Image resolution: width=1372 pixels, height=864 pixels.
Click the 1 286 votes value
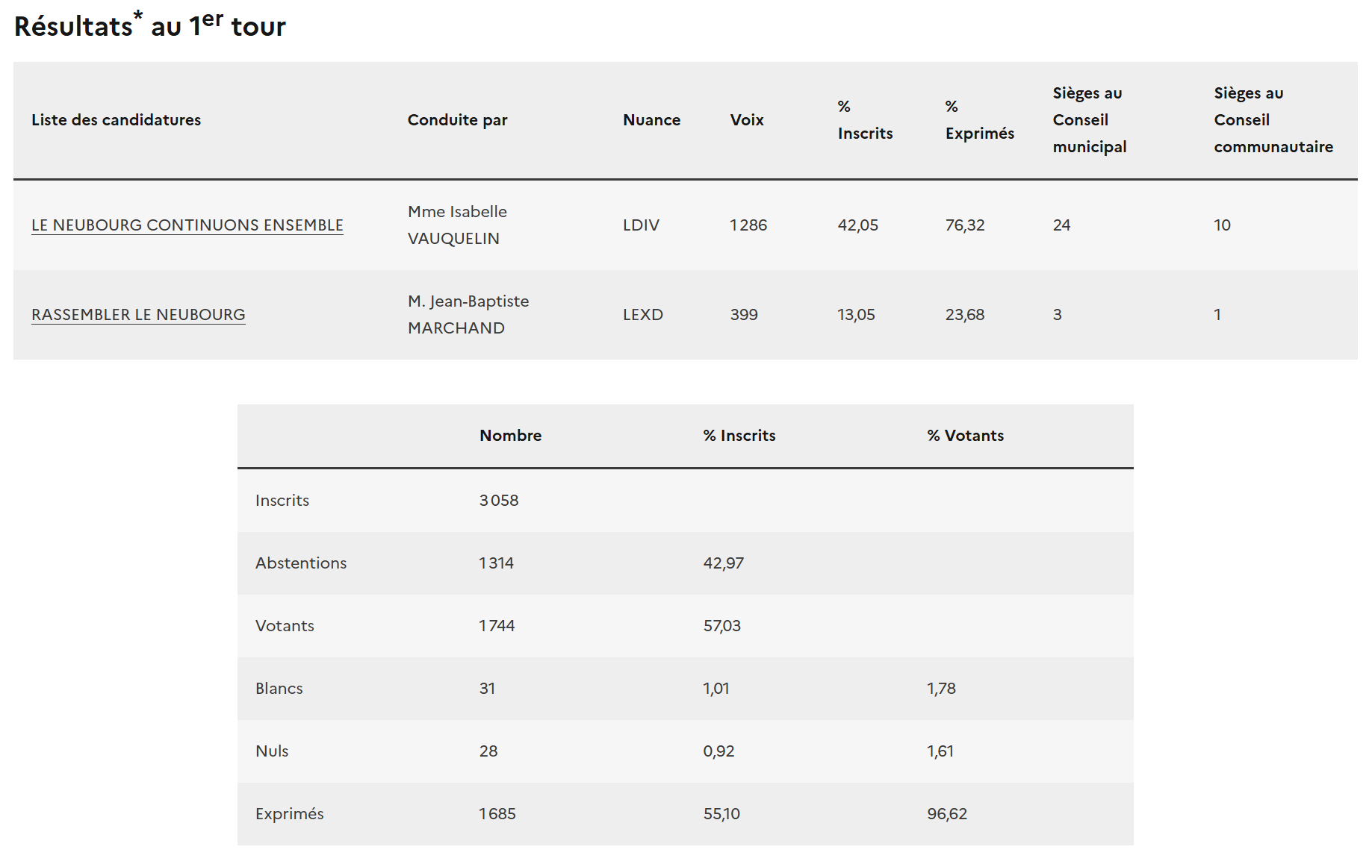[748, 225]
